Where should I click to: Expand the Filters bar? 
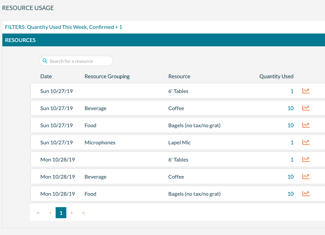64,27
